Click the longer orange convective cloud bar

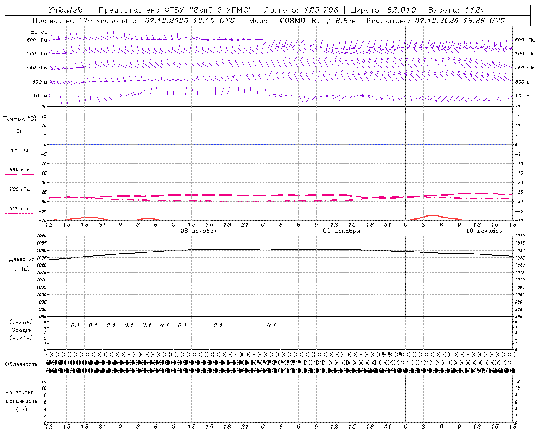click(108, 421)
